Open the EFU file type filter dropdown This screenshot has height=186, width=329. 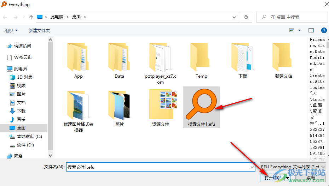tap(293, 167)
